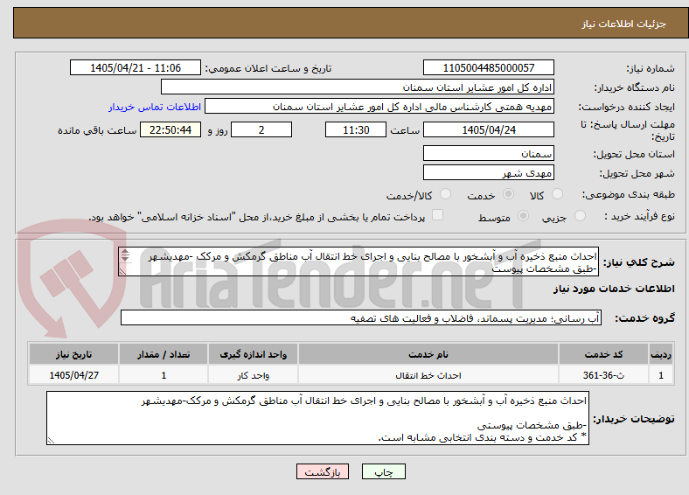This screenshot has width=689, height=495.
Task: Click service name cell احداث خط انتقال
Action: (x=428, y=375)
